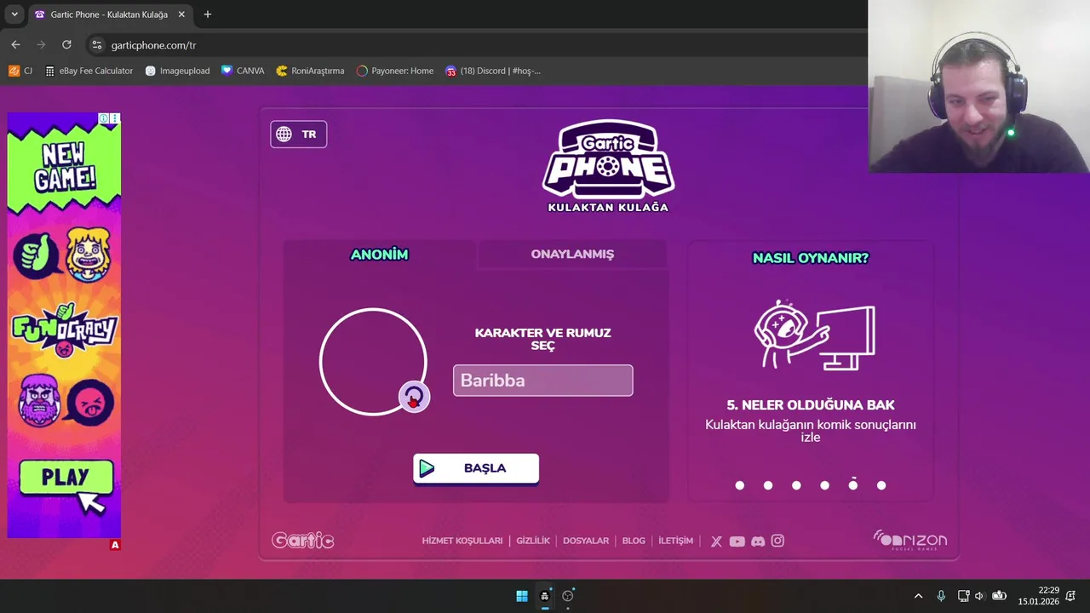Screen dimensions: 1090x613
Task: Click the battery tray icon
Action: [999, 596]
